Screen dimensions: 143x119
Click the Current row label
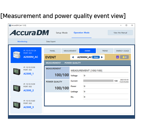(x=74, y=81)
